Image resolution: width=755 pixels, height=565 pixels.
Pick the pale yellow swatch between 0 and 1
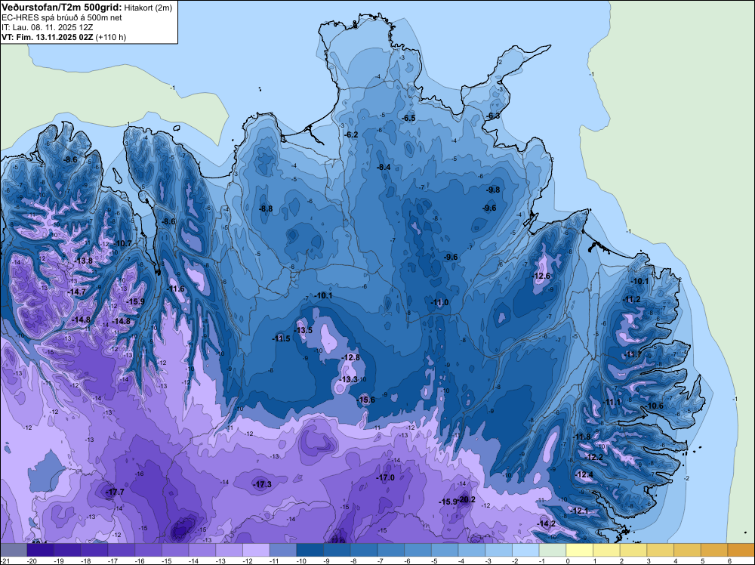(580, 550)
